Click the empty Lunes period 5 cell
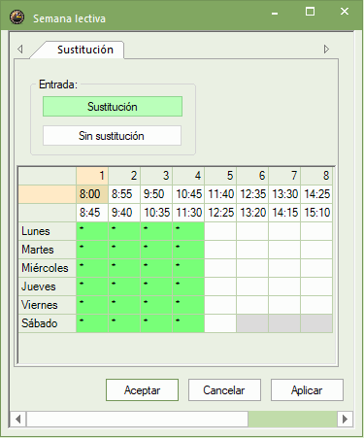This screenshot has height=438, width=364. point(220,231)
